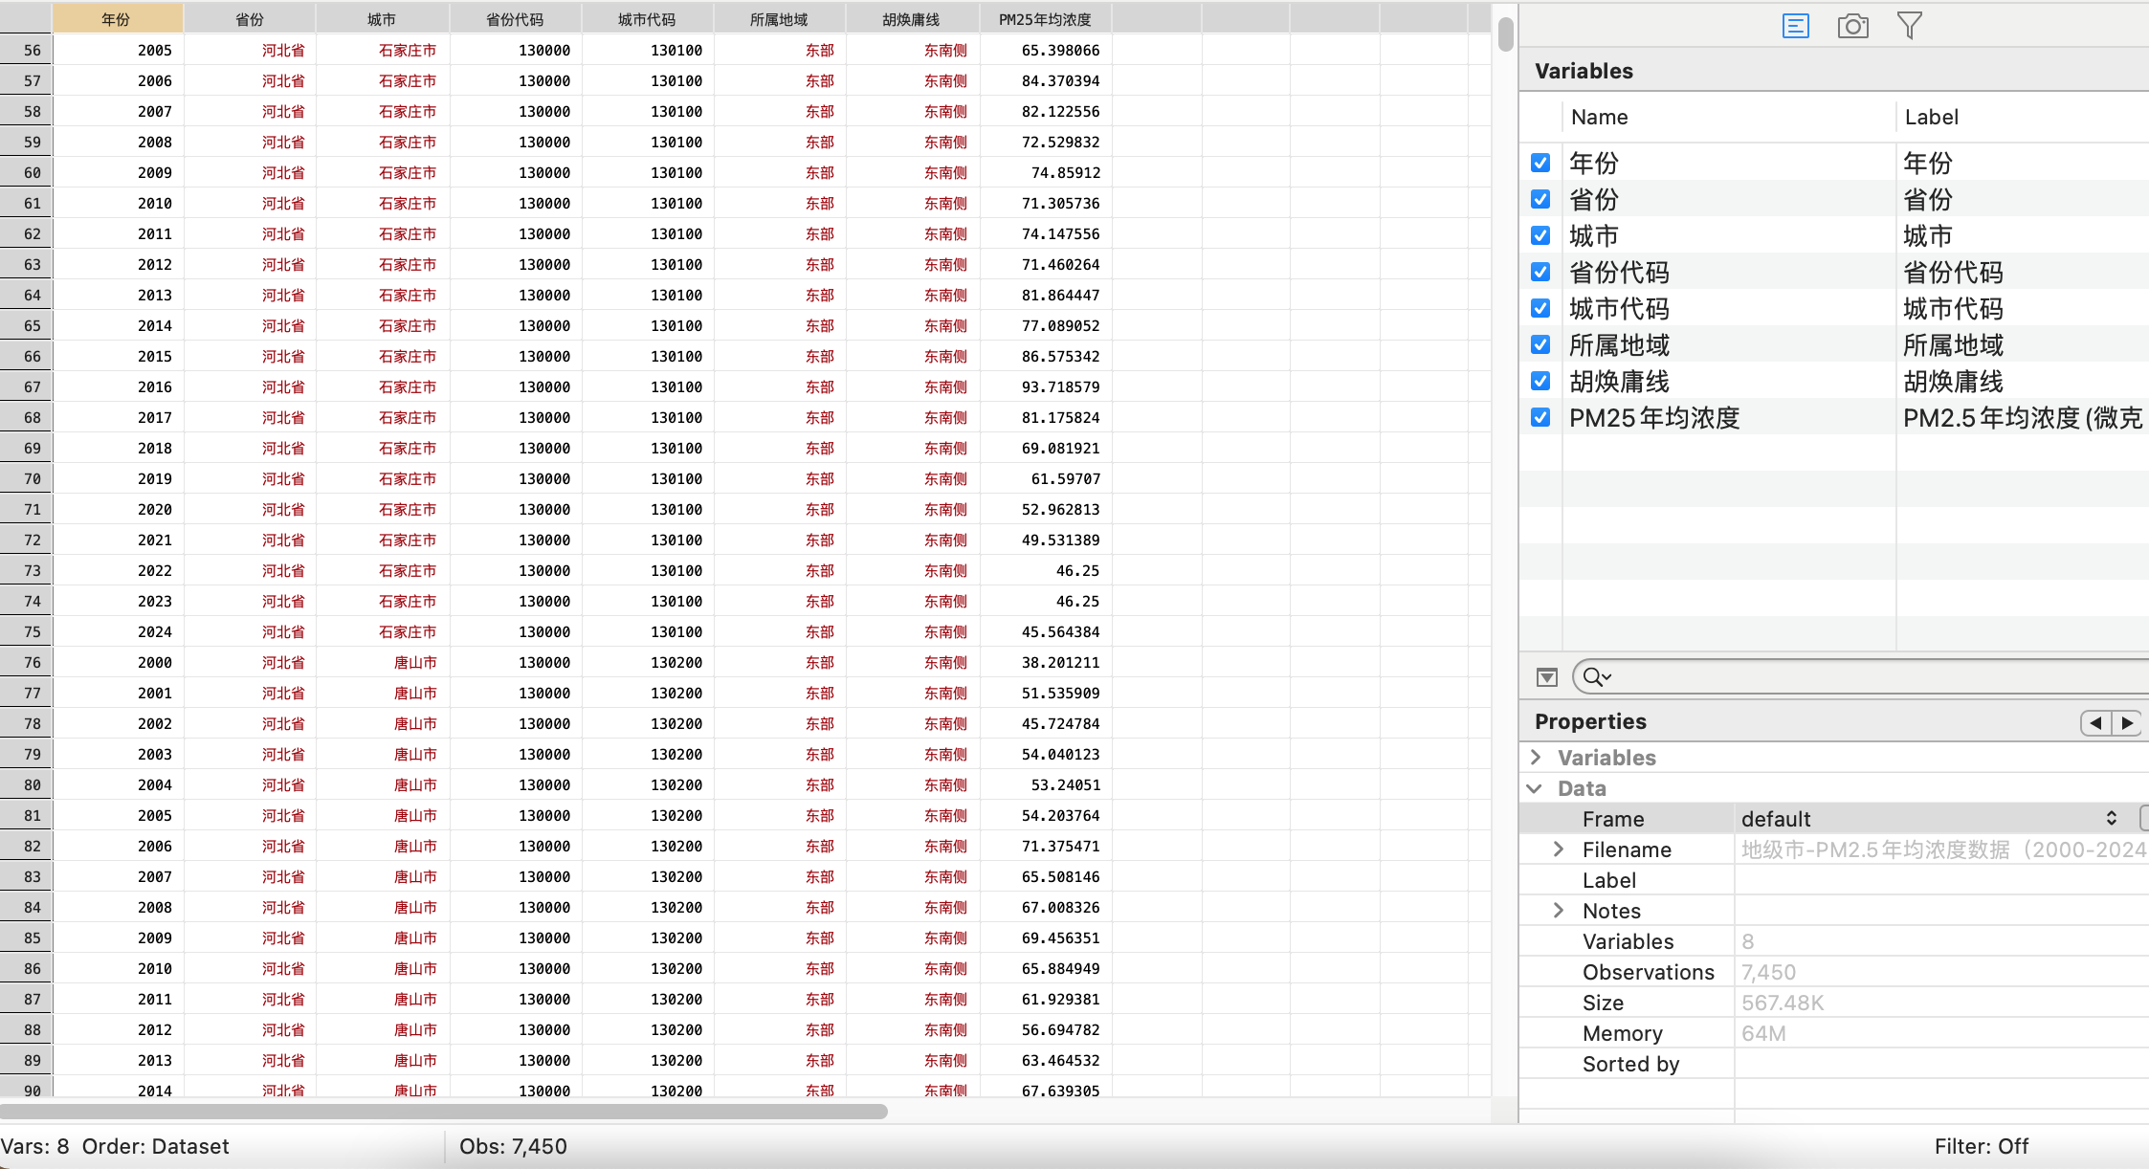Expand the Notes property row
The width and height of the screenshot is (2149, 1169).
pos(1559,911)
